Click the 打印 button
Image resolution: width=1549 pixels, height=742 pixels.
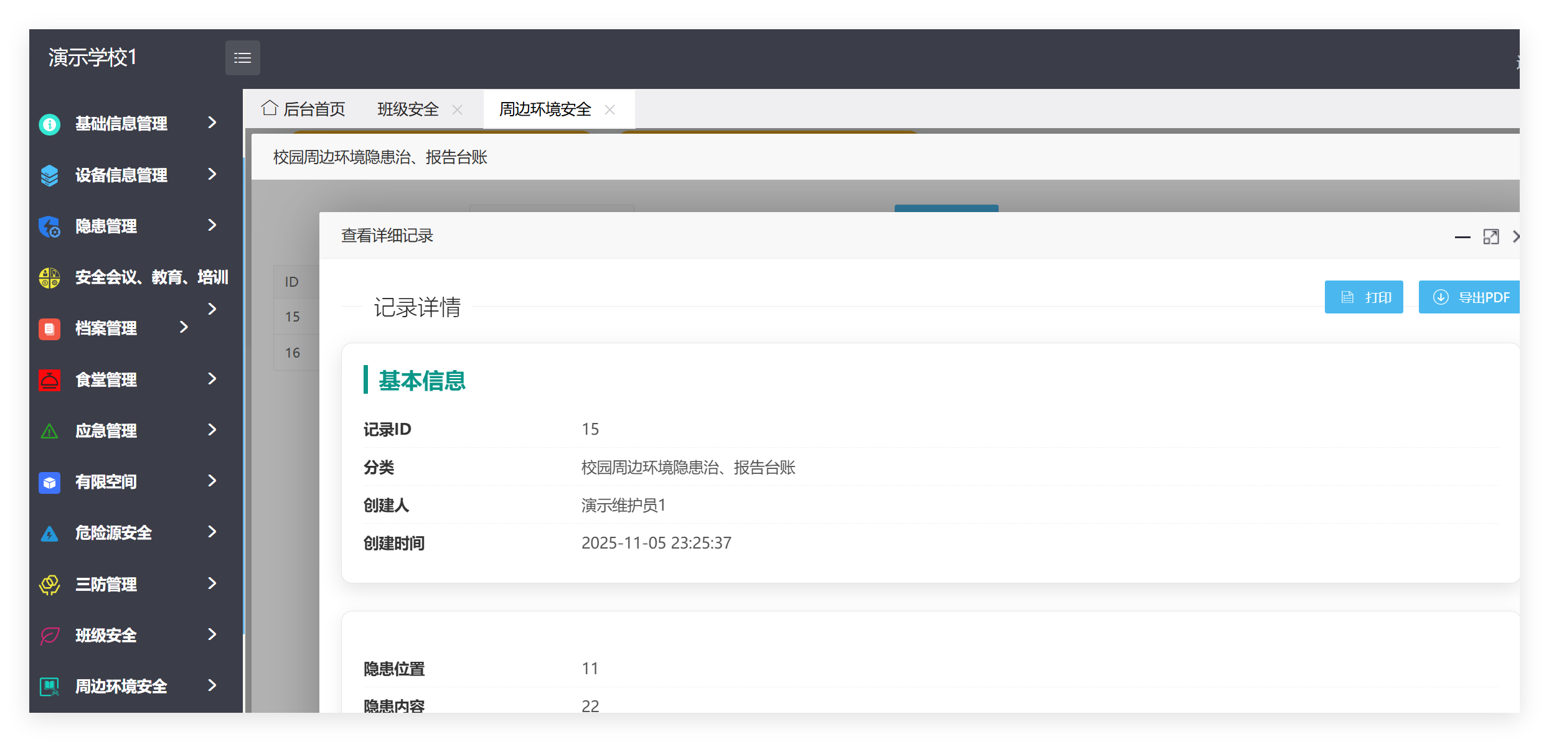pos(1363,297)
